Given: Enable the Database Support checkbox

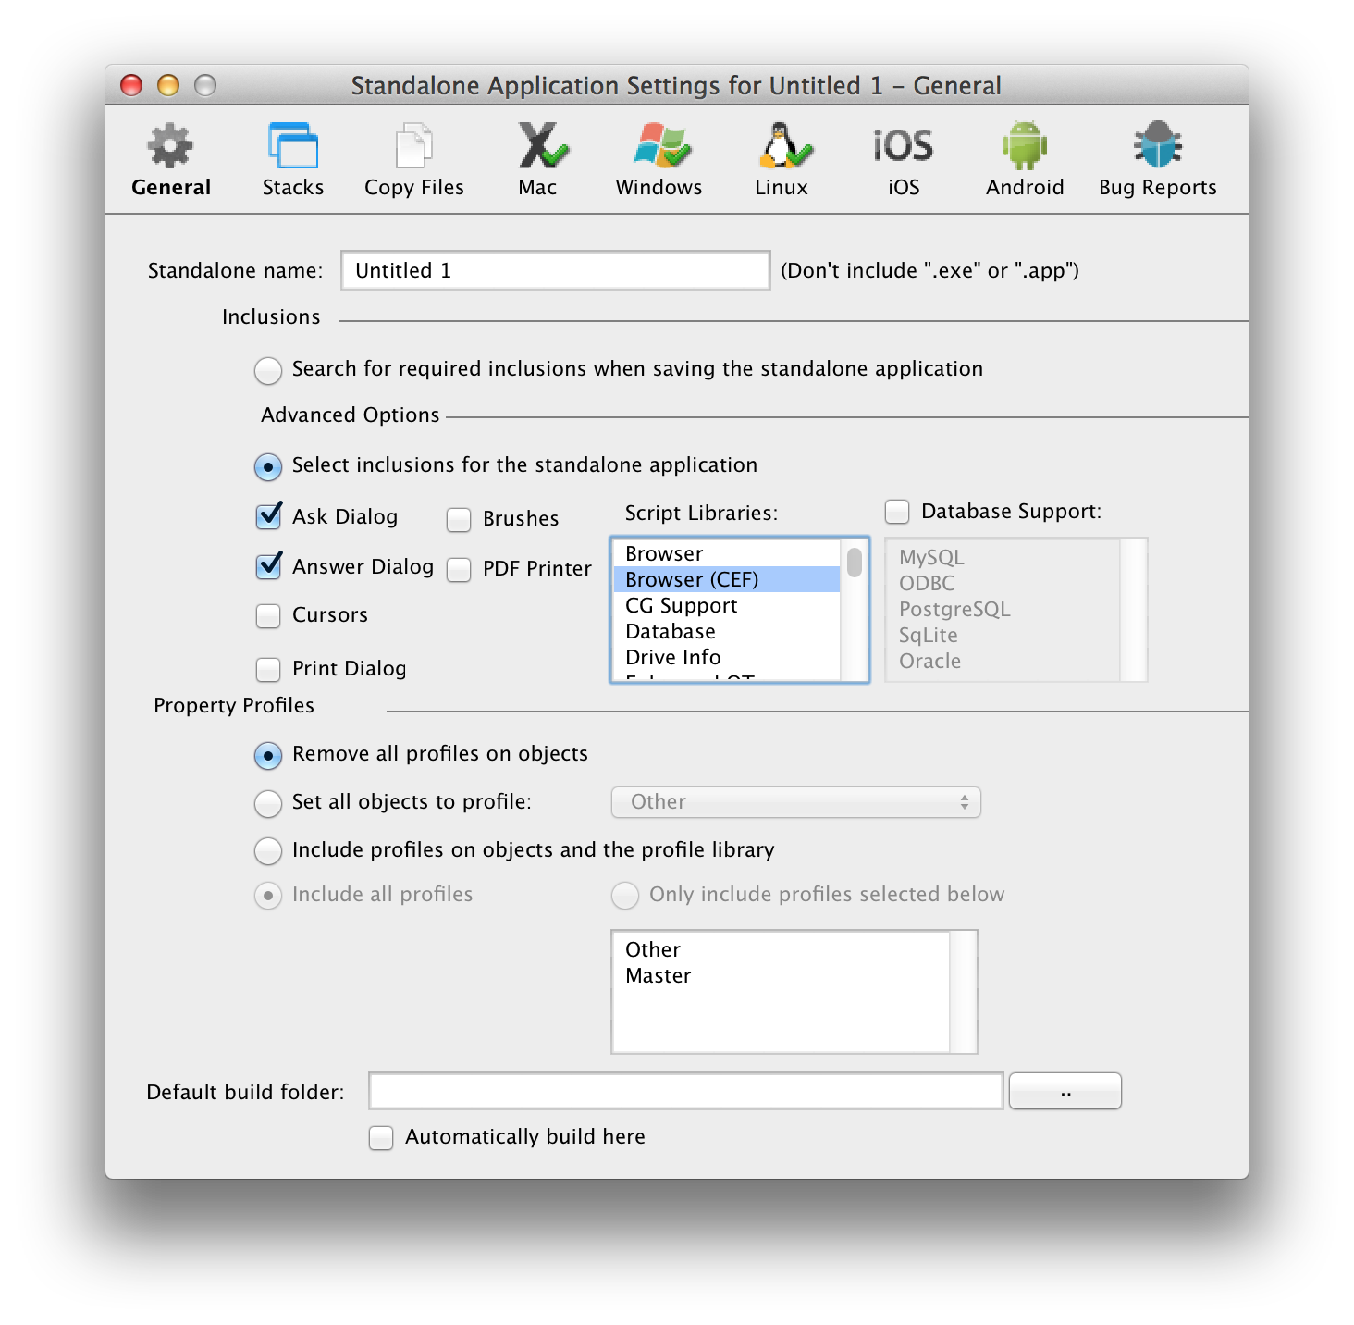Looking at the screenshot, I should tap(897, 512).
